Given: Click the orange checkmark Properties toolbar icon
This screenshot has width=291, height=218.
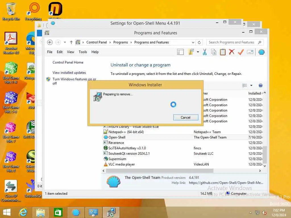Looking at the screenshot, I should tap(241, 52).
